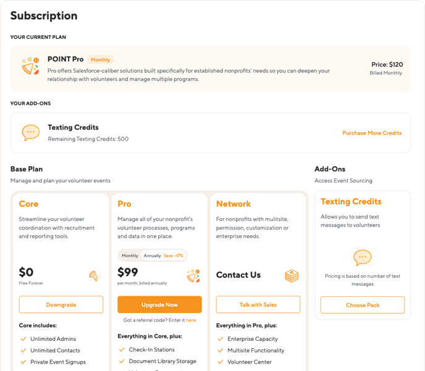425x371 pixels.
Task: Click the POINT Pro pizza plan icon
Action: 30,66
